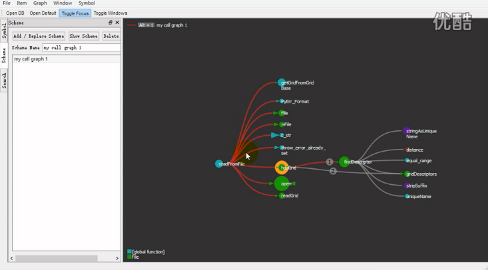Select the gridDescriptors node
Viewport: 488px width, 270px height.
[407, 174]
